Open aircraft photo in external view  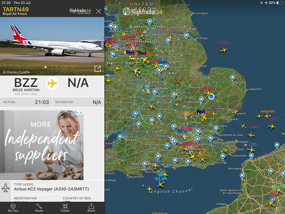(x=98, y=69)
